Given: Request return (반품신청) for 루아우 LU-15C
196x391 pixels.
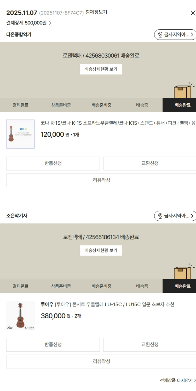Looking at the screenshot, I should click(53, 345).
